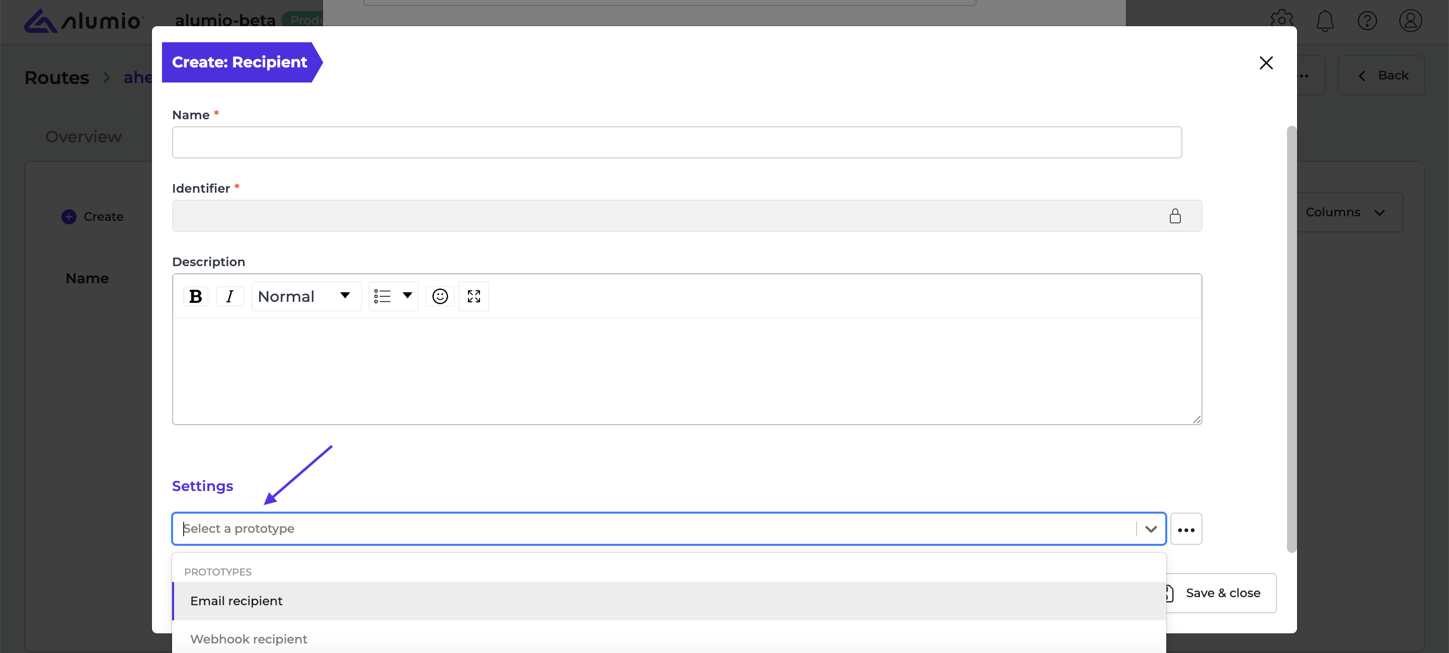Click into the Name input field
The image size is (1449, 653).
click(x=677, y=142)
